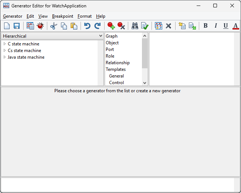Image resolution: width=241 pixels, height=193 pixels.
Task: Save generator with the floppy disk icon
Action: 17,26
